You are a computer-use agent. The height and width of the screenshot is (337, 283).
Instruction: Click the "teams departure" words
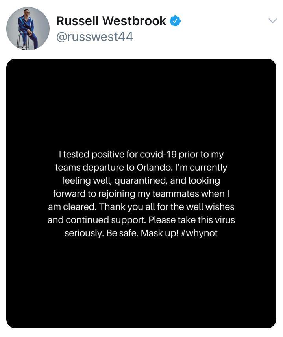[x=90, y=168]
